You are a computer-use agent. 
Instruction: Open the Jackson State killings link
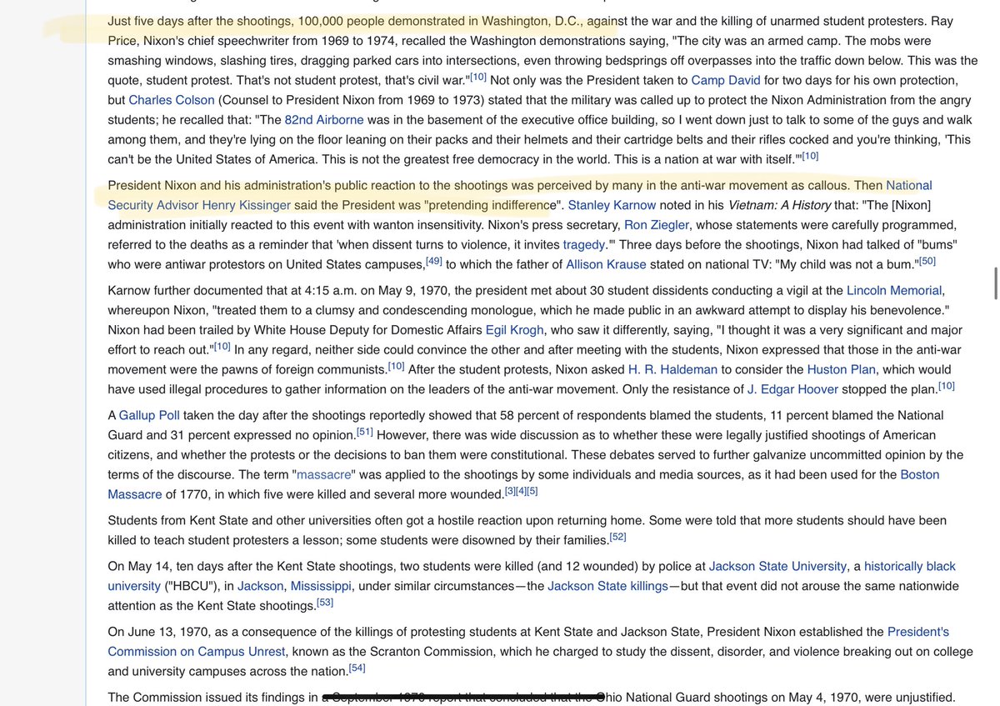(x=607, y=585)
